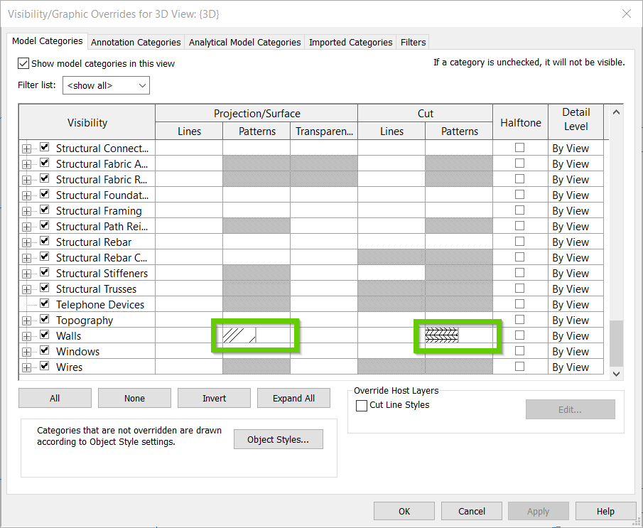
Task: Uncheck Structural Framing visibility
Action: (x=44, y=210)
